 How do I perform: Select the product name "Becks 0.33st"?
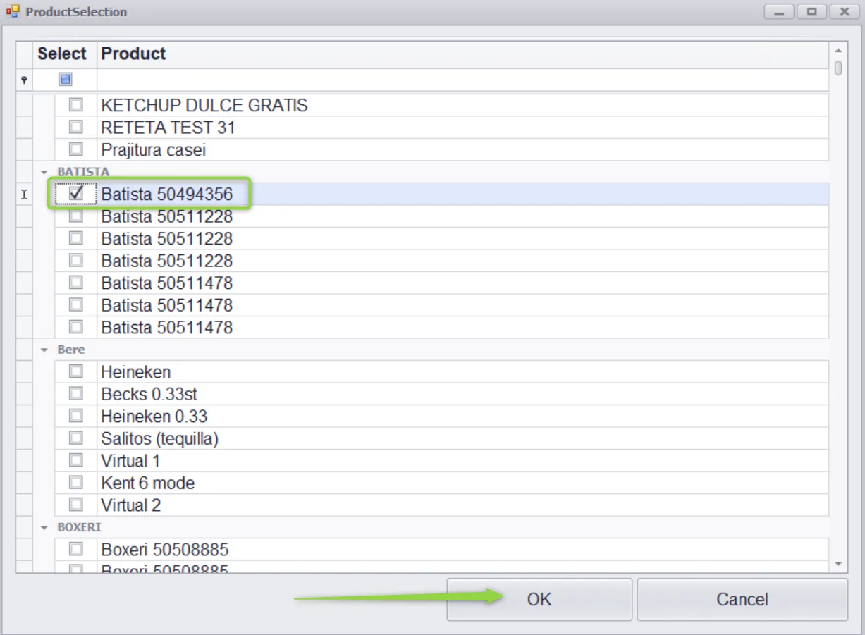pos(149,394)
